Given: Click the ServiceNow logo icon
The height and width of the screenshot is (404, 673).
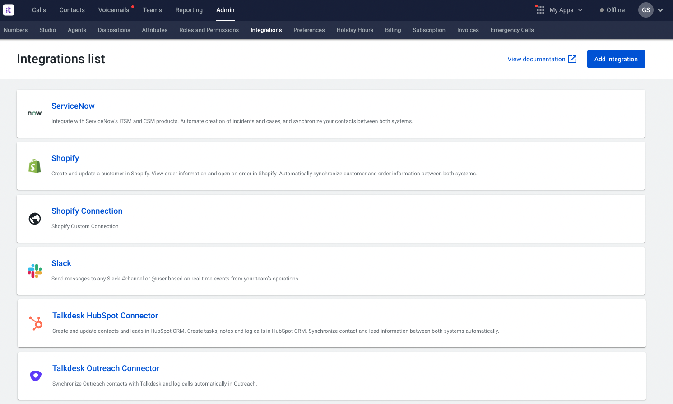Looking at the screenshot, I should click(35, 113).
